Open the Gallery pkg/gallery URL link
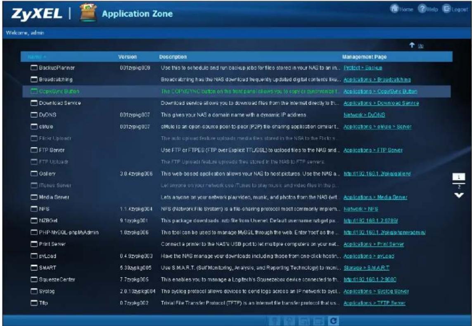The width and height of the screenshot is (472, 326). coord(377,174)
